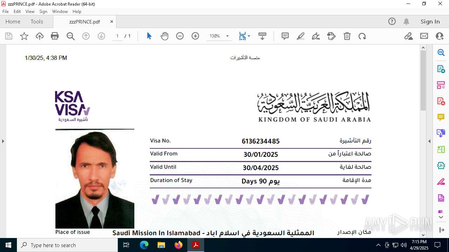449x252 pixels.
Task: Open the Sign menu
Action: click(x=43, y=12)
